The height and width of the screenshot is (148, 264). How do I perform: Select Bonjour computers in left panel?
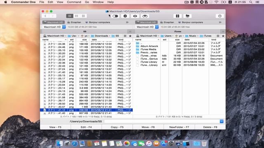[98, 22]
